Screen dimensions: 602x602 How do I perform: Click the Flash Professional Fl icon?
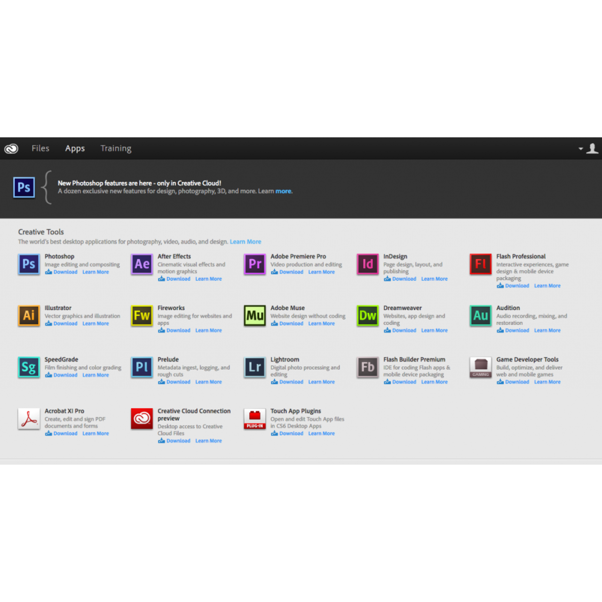[x=480, y=264]
